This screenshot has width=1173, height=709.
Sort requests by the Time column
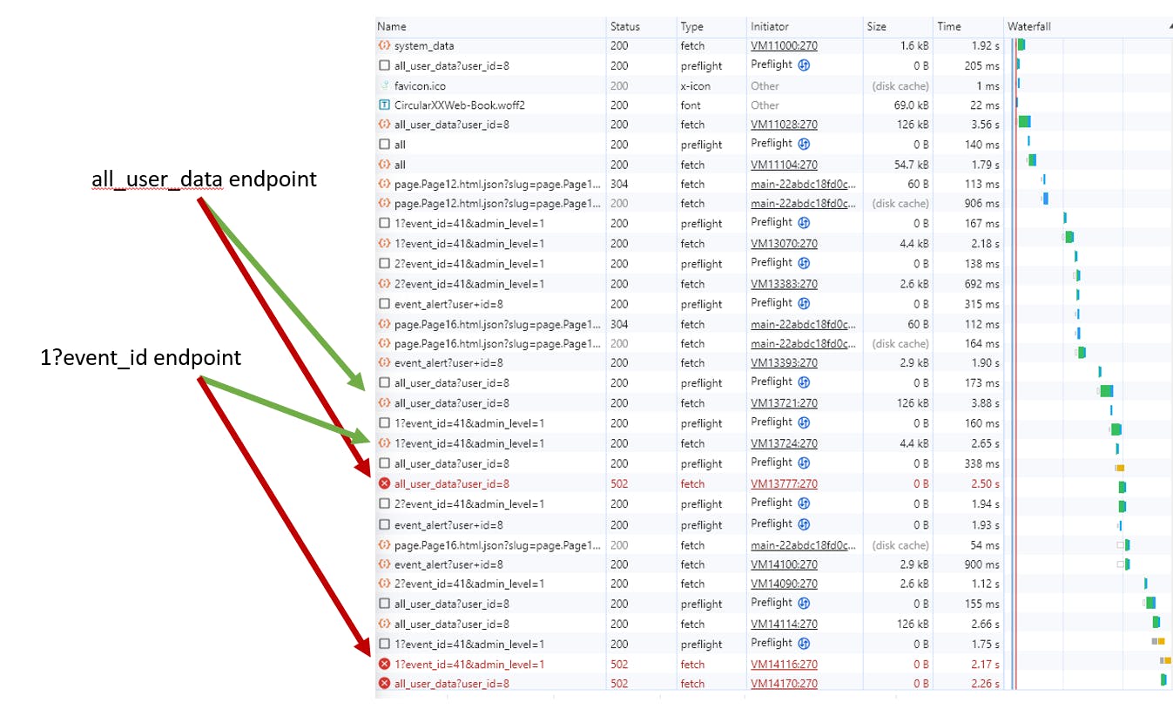point(948,27)
